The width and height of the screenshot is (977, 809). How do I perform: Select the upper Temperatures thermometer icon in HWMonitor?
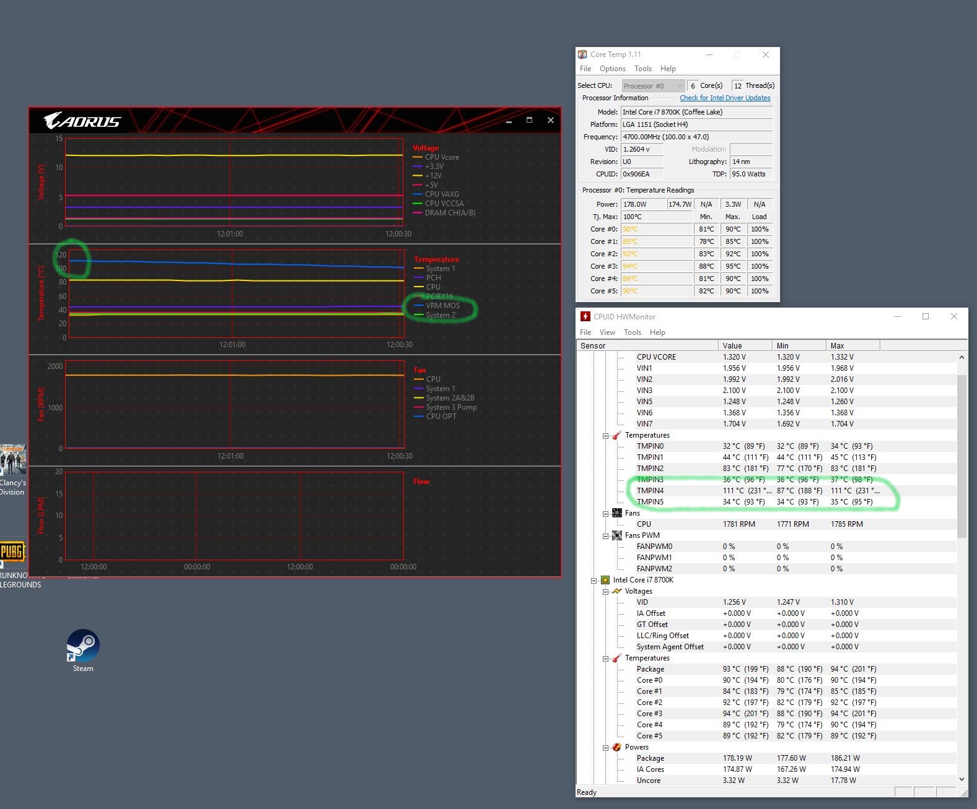[x=616, y=435]
